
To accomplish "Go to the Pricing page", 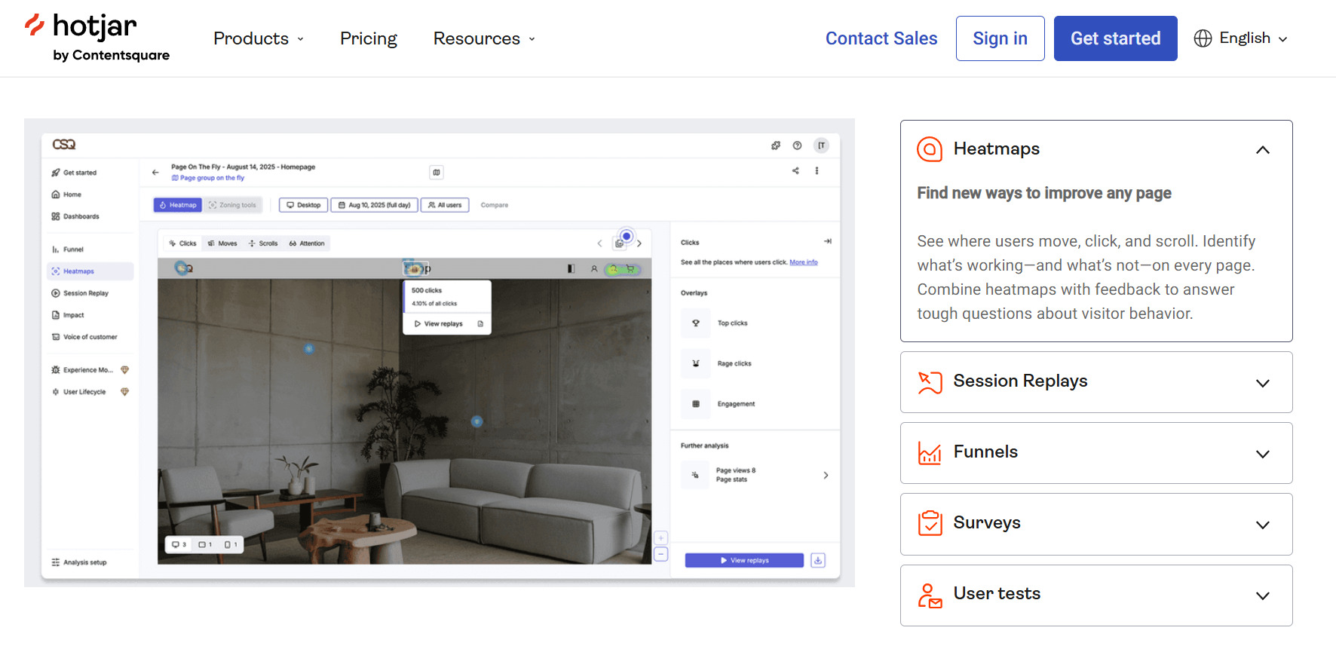I will coord(368,38).
